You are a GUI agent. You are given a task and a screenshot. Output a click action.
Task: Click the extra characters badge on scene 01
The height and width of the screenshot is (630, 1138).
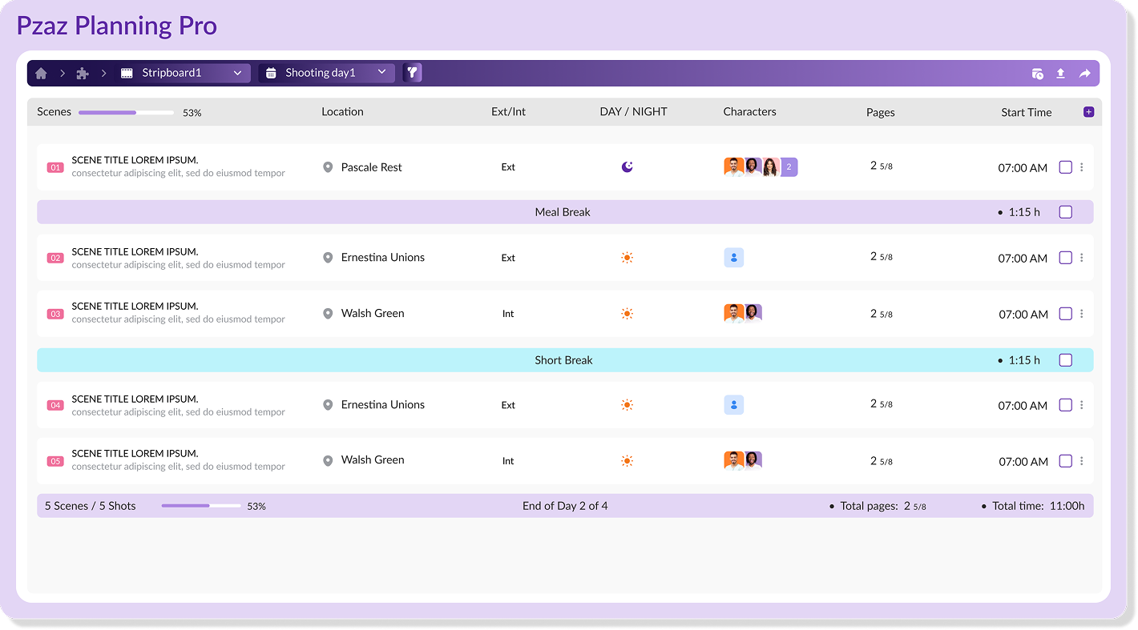pyautogui.click(x=788, y=167)
